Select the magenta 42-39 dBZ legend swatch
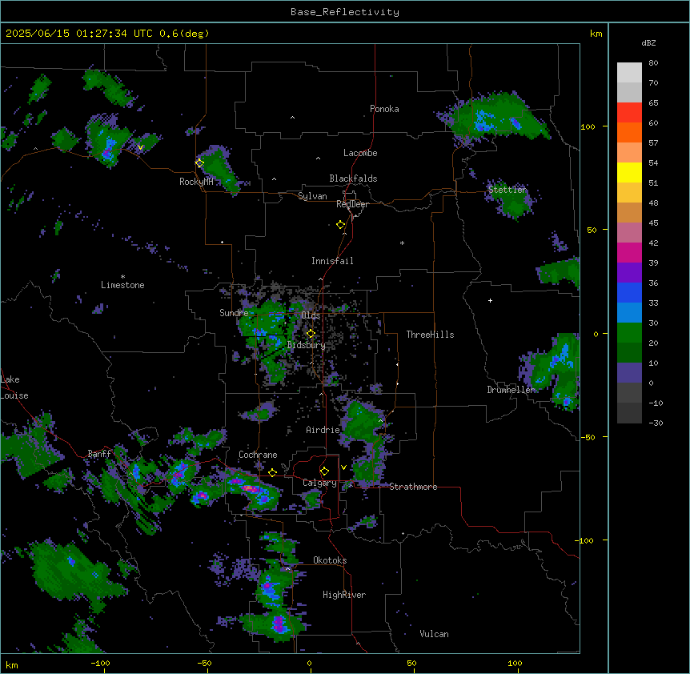 click(x=629, y=252)
